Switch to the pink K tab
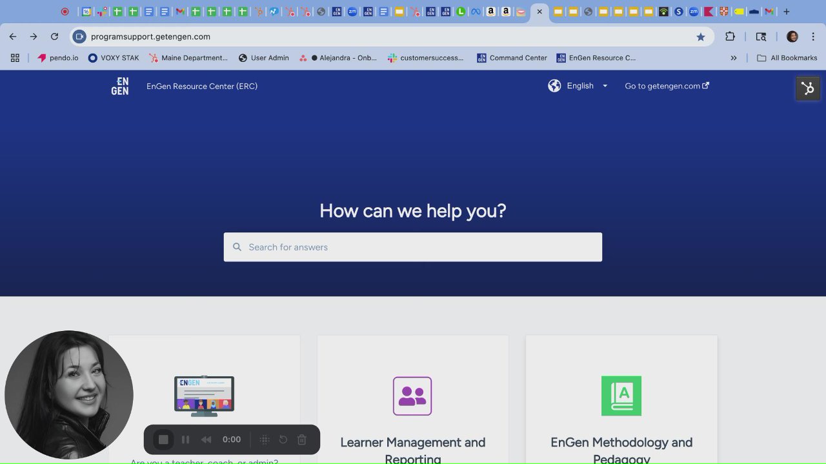This screenshot has height=464, width=826. click(709, 12)
